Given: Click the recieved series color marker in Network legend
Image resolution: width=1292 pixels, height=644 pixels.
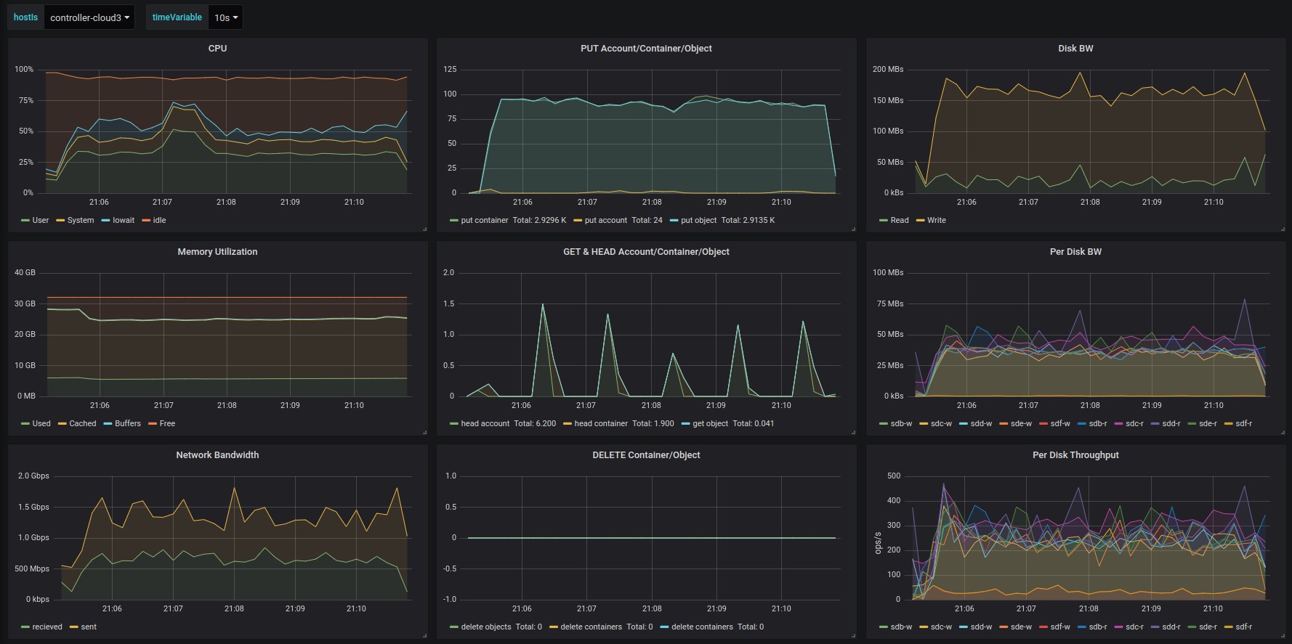Looking at the screenshot, I should [25, 627].
